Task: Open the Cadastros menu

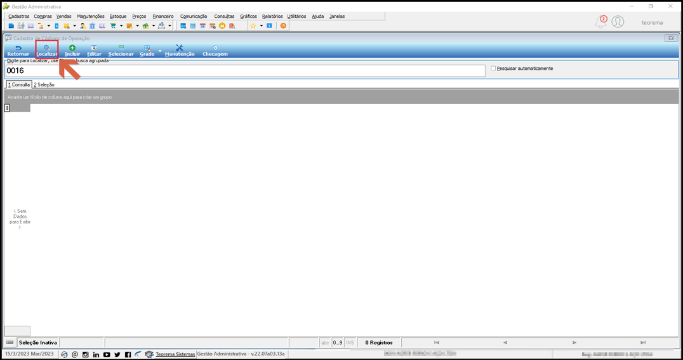Action: [19, 16]
